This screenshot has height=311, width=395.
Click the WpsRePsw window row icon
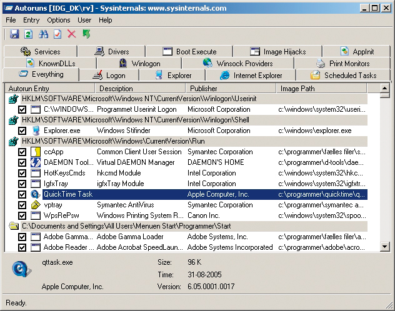pyautogui.click(x=35, y=215)
